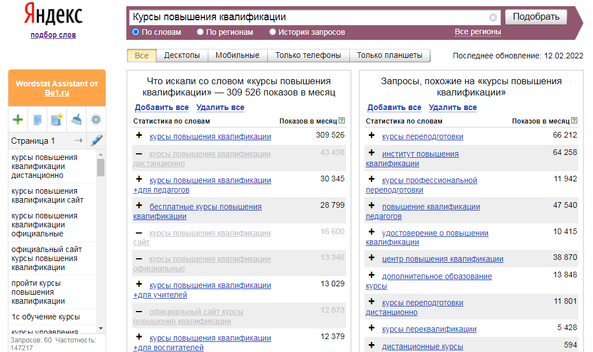This screenshot has width=593, height=352.
Task: Remove 'курсы повышения квалификации дистанционно' with minus icon
Action: 139,154
